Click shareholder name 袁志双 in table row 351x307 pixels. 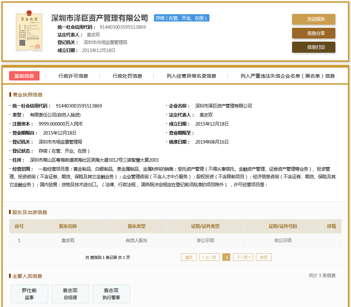(x=68, y=240)
